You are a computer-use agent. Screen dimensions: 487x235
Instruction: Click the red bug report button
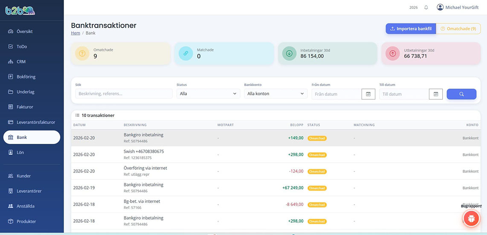pyautogui.click(x=471, y=218)
